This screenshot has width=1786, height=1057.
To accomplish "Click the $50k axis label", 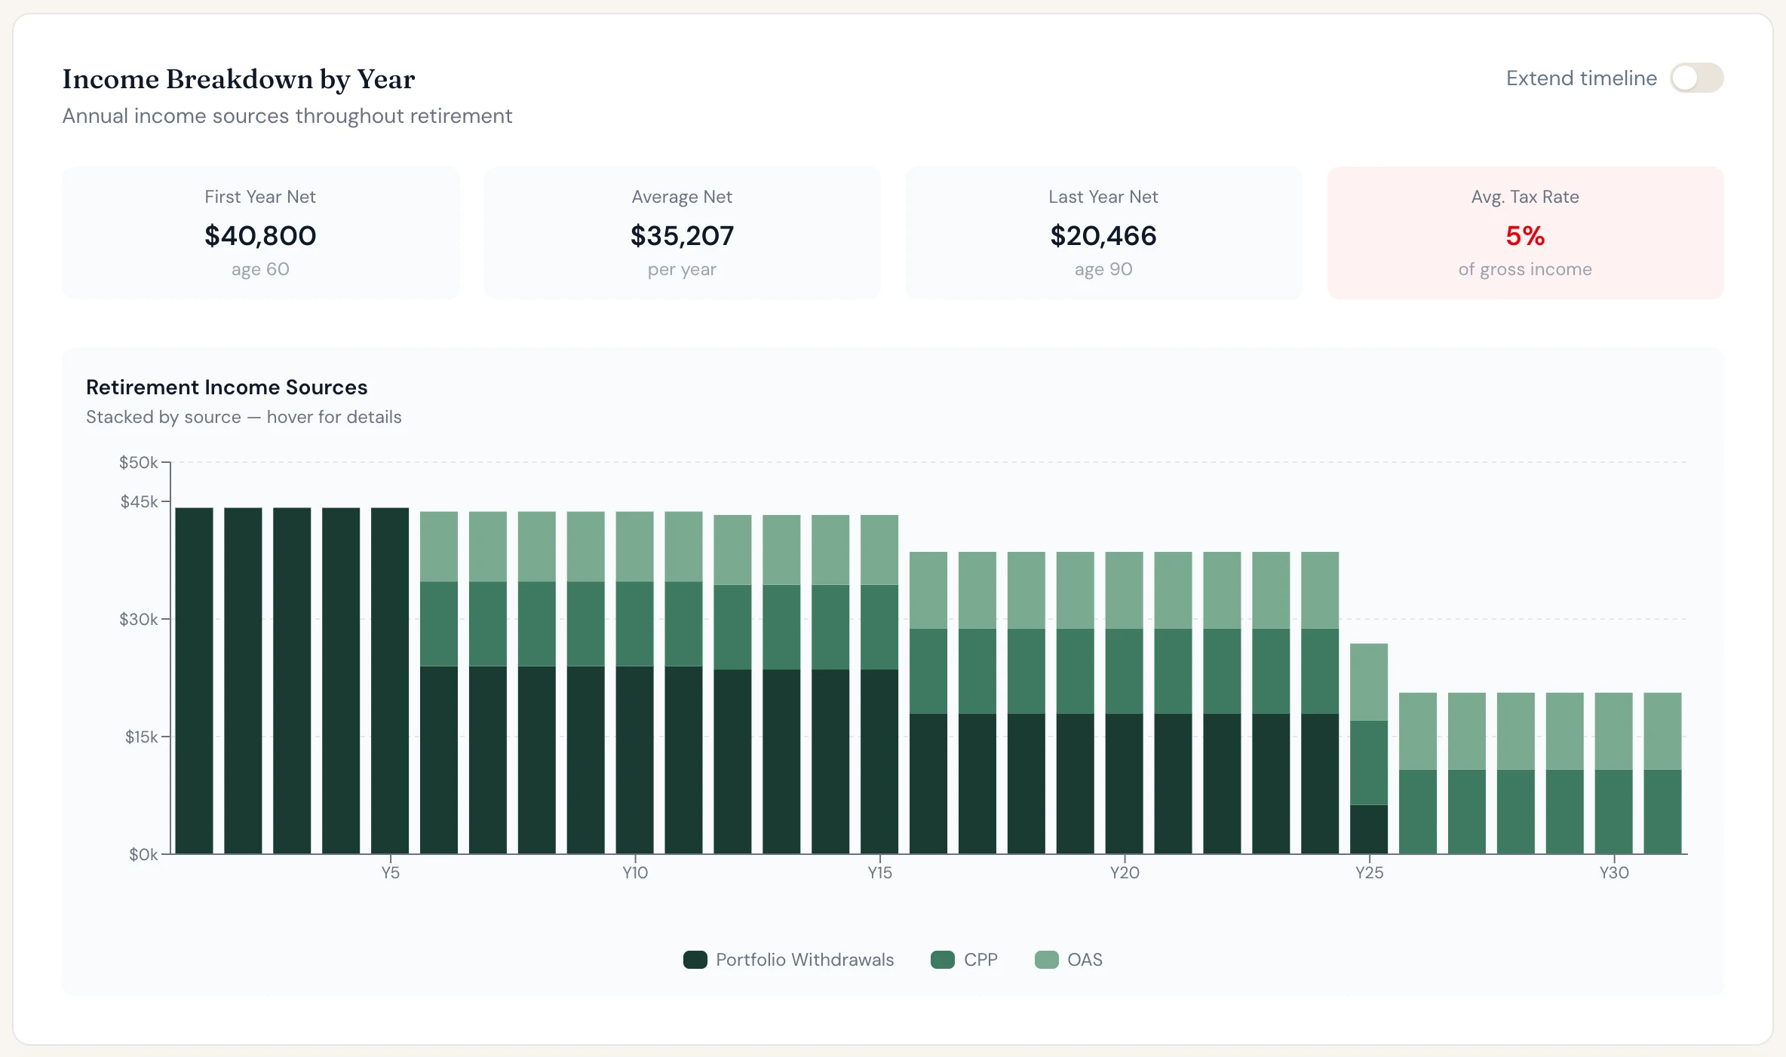I will (x=139, y=462).
